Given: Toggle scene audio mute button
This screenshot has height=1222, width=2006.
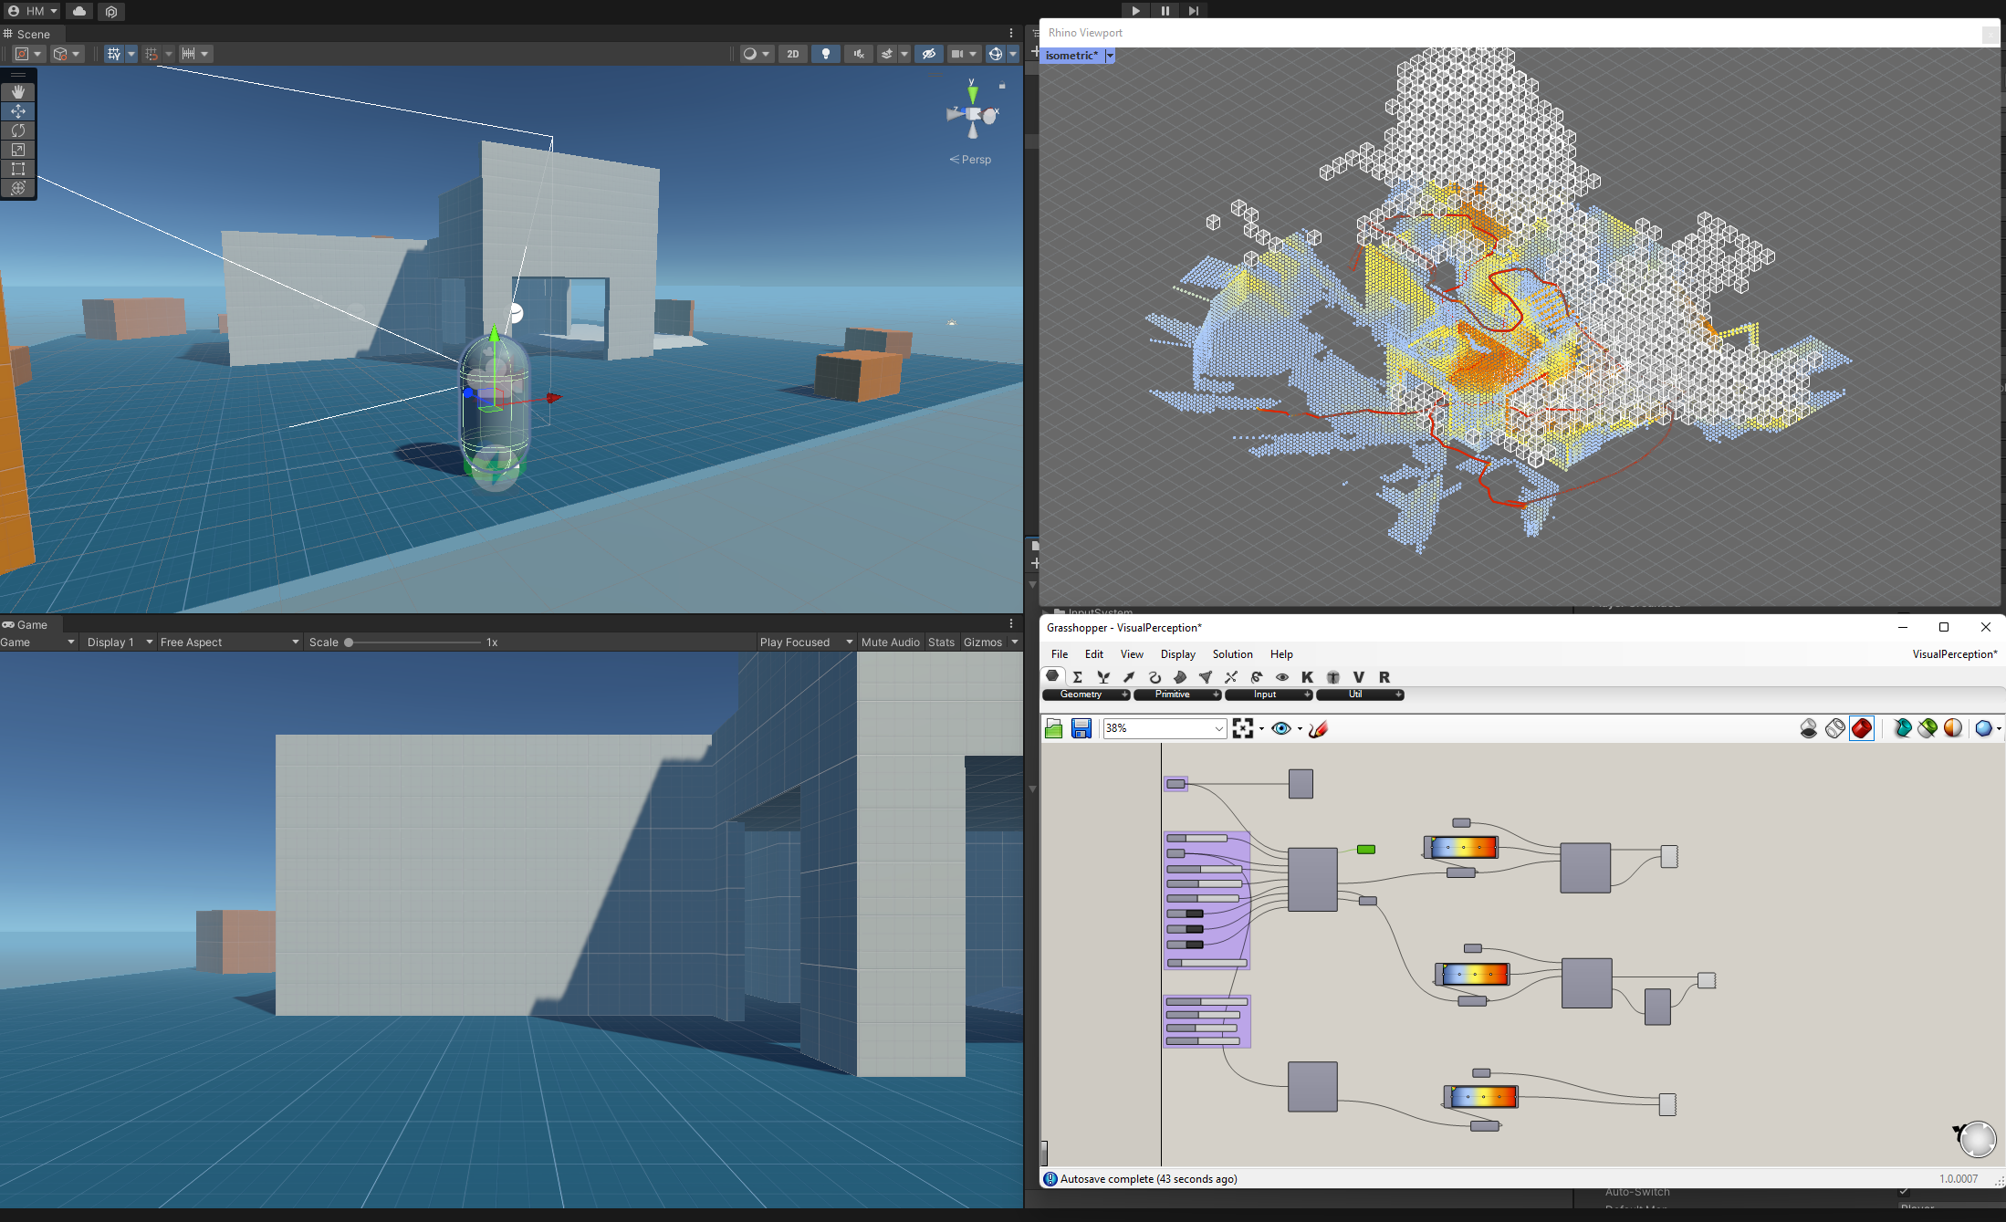Looking at the screenshot, I should coord(859,54).
